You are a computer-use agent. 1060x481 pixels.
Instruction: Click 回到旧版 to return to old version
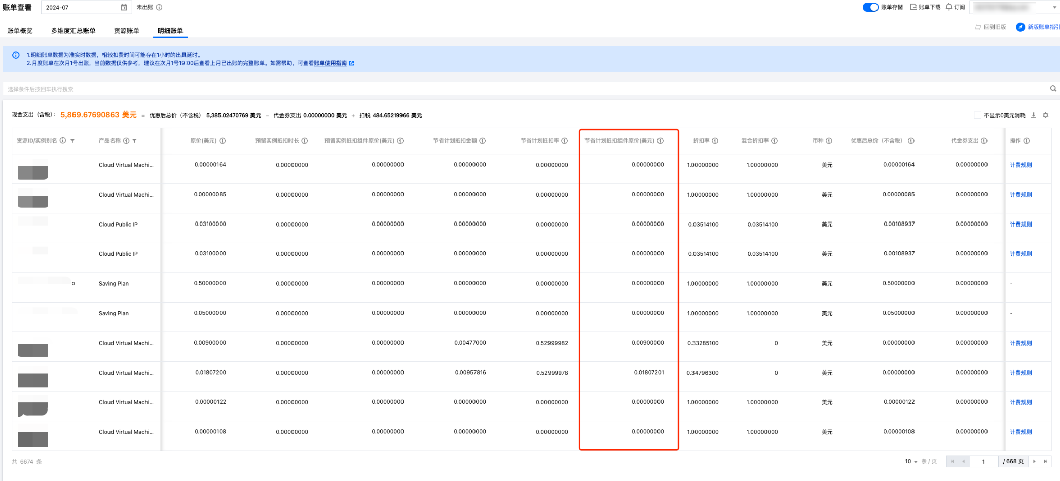tap(991, 27)
